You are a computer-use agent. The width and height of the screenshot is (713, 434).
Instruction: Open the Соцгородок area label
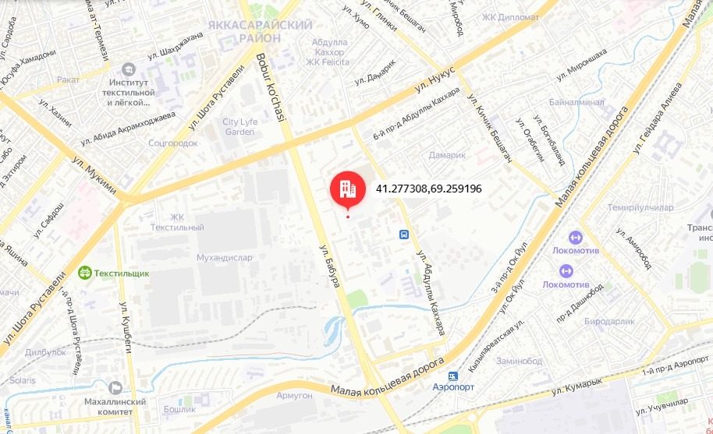click(x=173, y=143)
